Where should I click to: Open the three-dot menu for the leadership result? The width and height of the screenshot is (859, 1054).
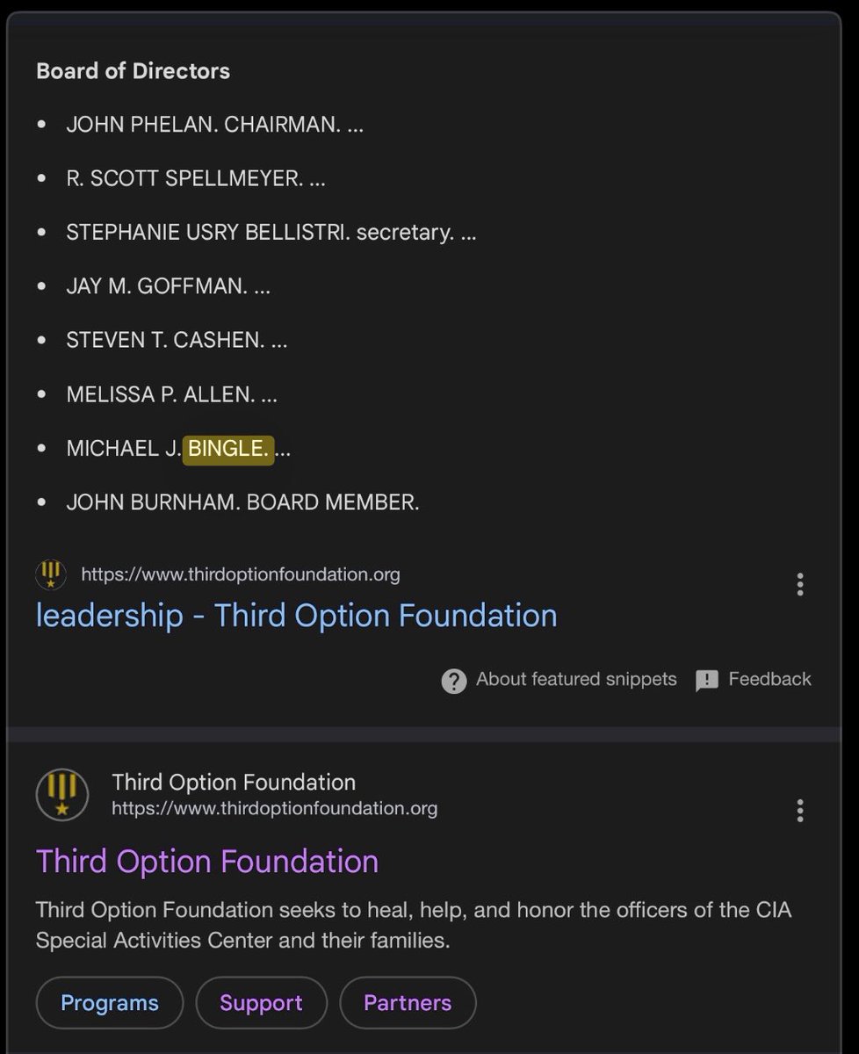click(x=799, y=584)
